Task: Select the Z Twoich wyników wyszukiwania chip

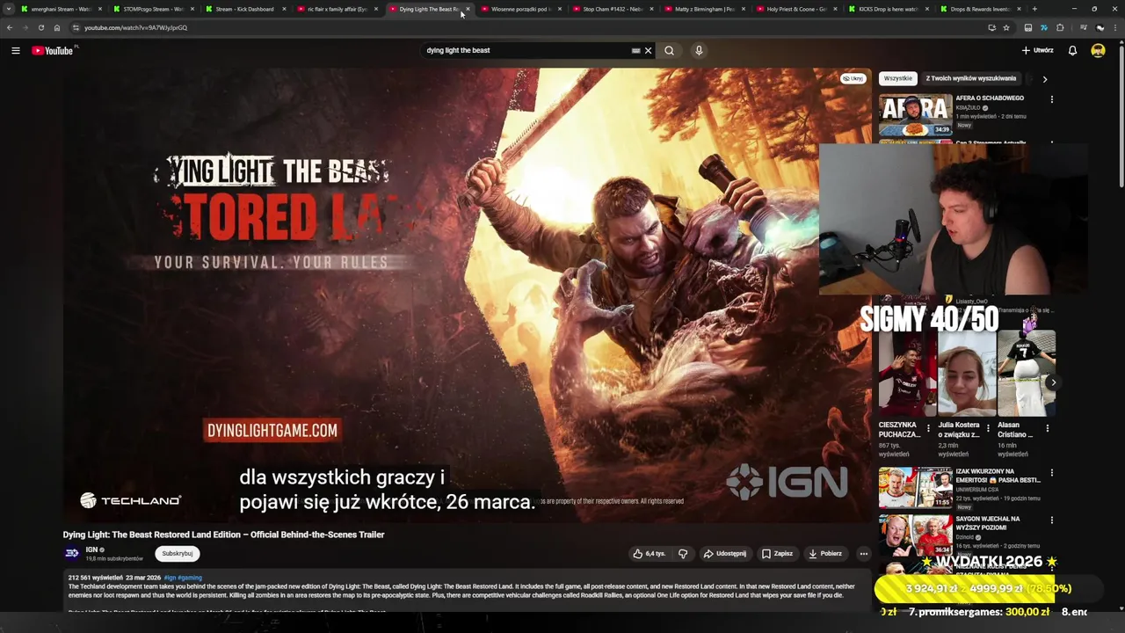Action: [970, 78]
